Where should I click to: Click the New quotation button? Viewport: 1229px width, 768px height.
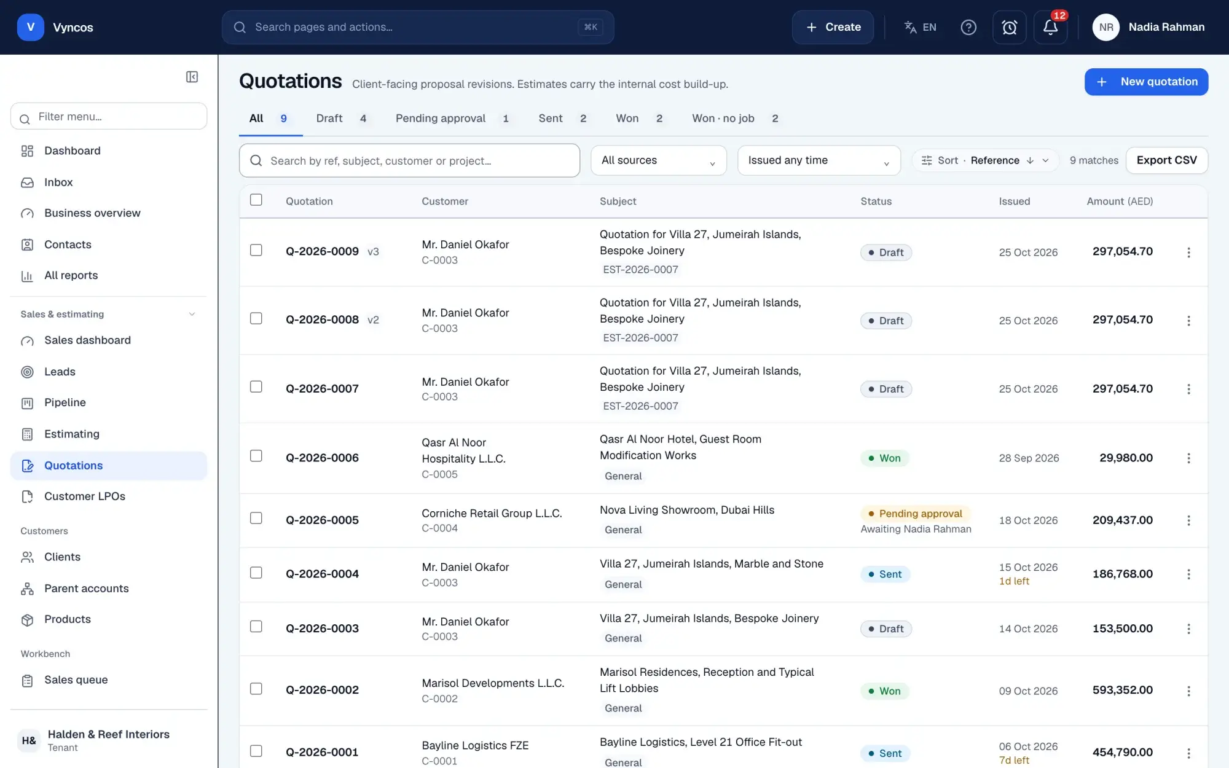click(1146, 82)
